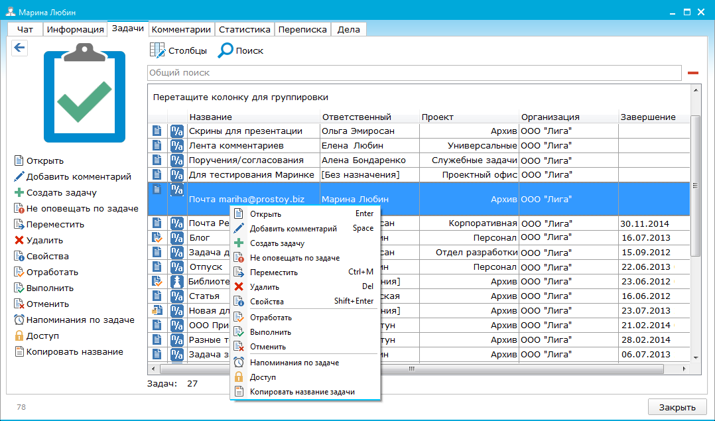
Task: Click sidebar Удалить red cross icon
Action: coord(19,240)
